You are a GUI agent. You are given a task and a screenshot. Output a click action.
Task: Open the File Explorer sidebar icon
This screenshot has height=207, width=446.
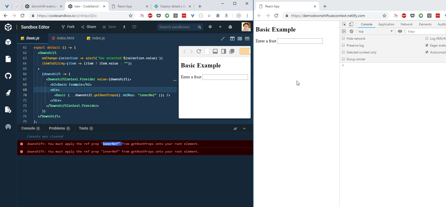[8, 59]
